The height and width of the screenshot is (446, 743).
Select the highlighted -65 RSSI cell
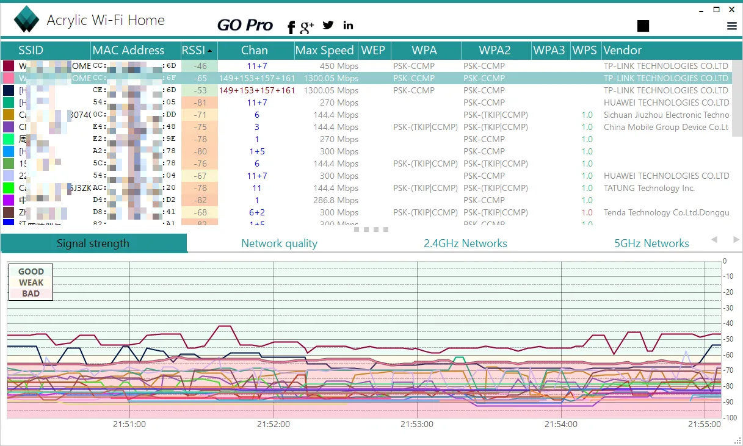199,78
